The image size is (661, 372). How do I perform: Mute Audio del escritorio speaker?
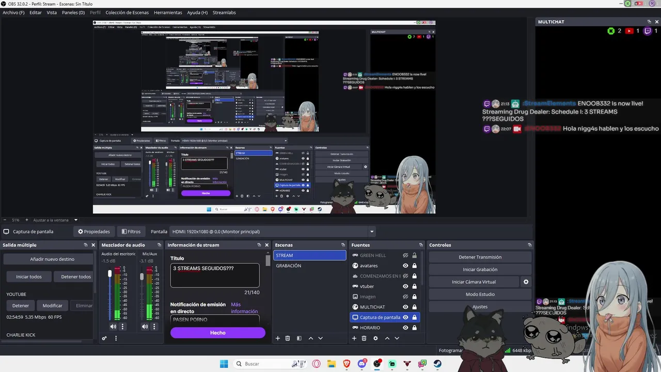click(x=113, y=327)
